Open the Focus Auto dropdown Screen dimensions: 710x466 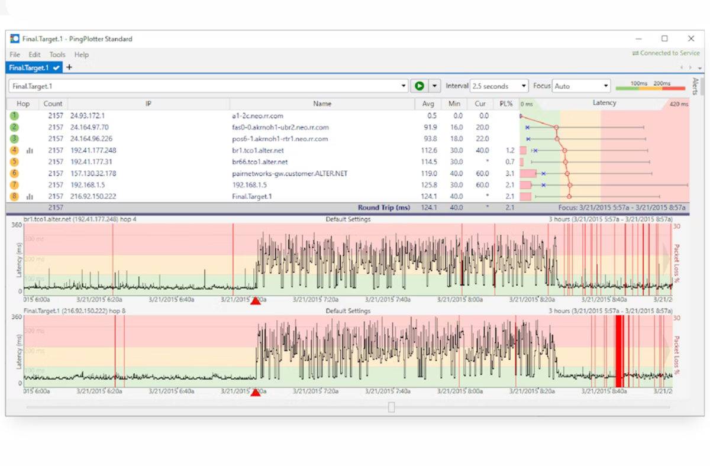pos(580,86)
